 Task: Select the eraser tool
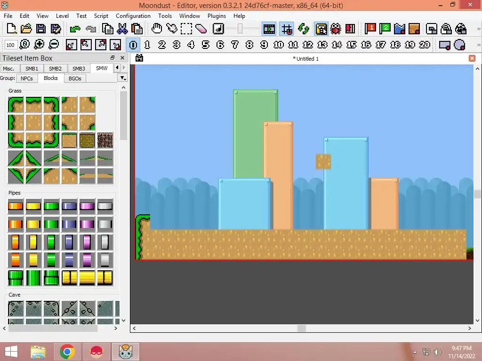click(x=201, y=29)
